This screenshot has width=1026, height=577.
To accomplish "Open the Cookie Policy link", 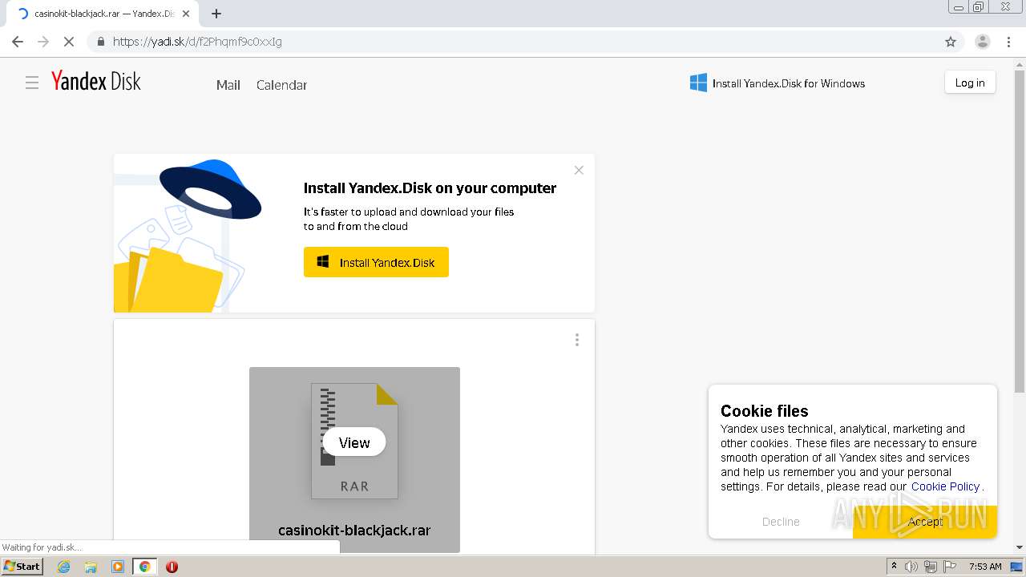I will [945, 486].
